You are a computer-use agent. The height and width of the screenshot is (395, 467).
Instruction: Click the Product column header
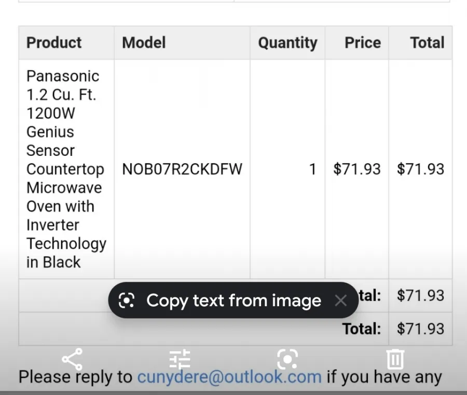54,43
